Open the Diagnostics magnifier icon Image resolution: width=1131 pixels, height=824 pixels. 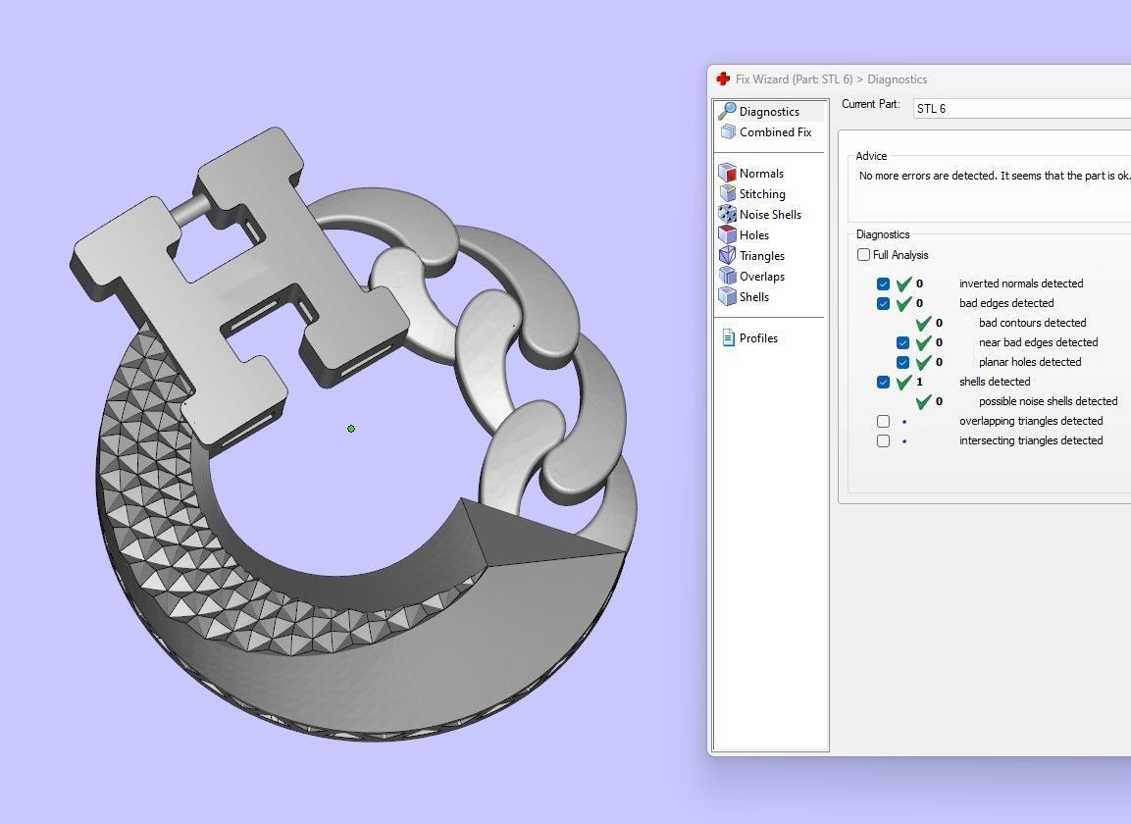tap(727, 111)
